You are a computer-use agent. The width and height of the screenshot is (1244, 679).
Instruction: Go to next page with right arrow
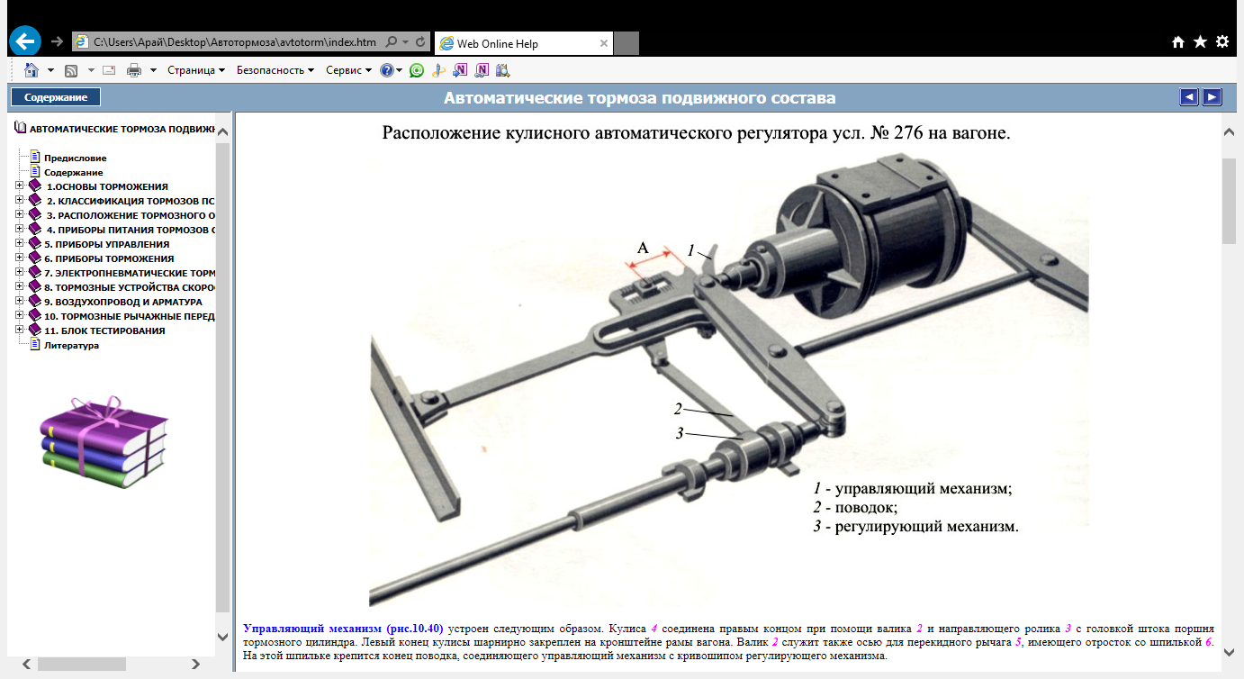click(x=1212, y=97)
